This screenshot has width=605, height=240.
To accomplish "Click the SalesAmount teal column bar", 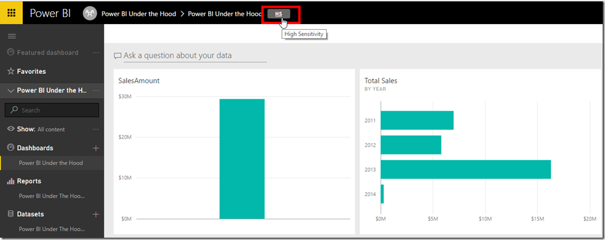I will point(242,159).
